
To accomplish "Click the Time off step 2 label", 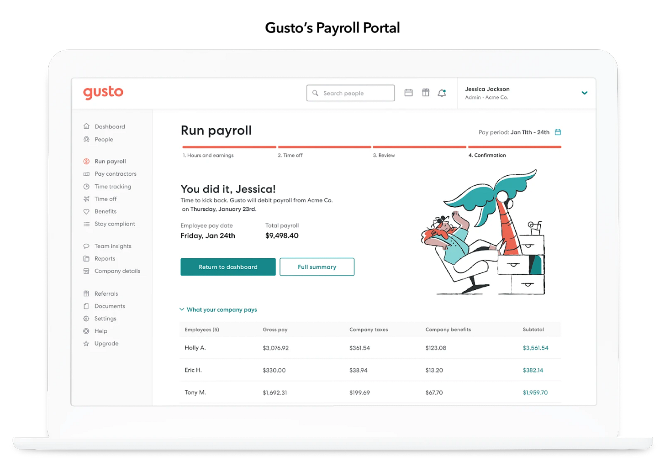I will (290, 155).
